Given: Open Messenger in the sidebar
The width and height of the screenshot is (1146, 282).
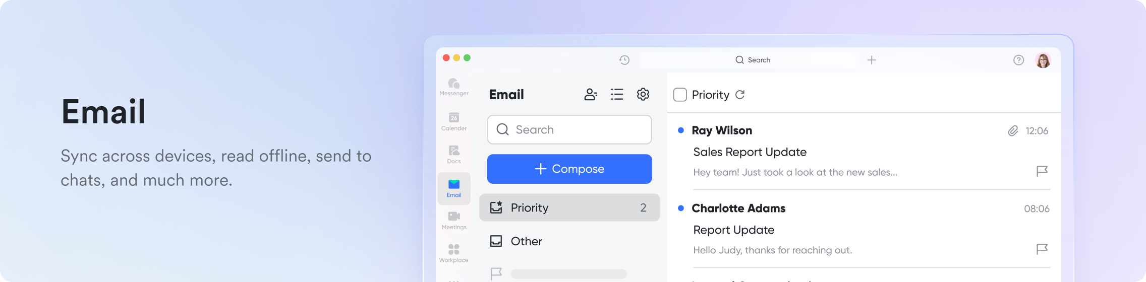Looking at the screenshot, I should click(454, 87).
